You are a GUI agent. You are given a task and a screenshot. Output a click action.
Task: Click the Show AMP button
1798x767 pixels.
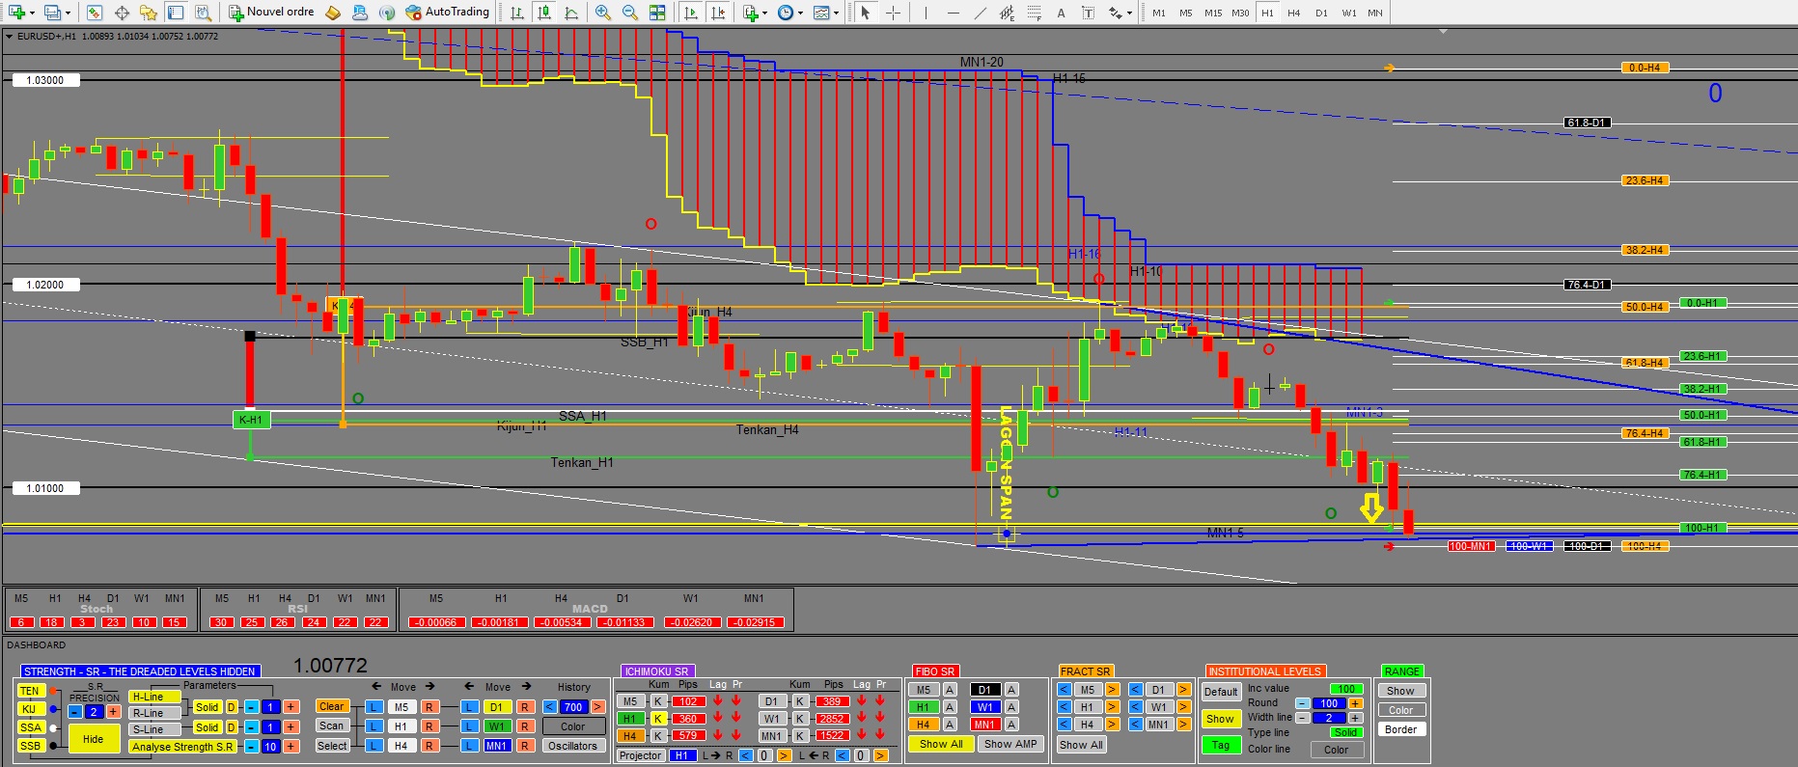point(1010,744)
